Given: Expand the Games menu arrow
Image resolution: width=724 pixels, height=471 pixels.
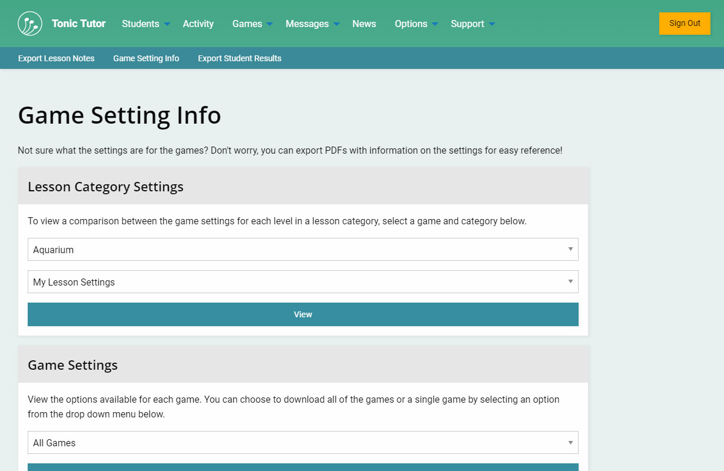Looking at the screenshot, I should tap(270, 24).
